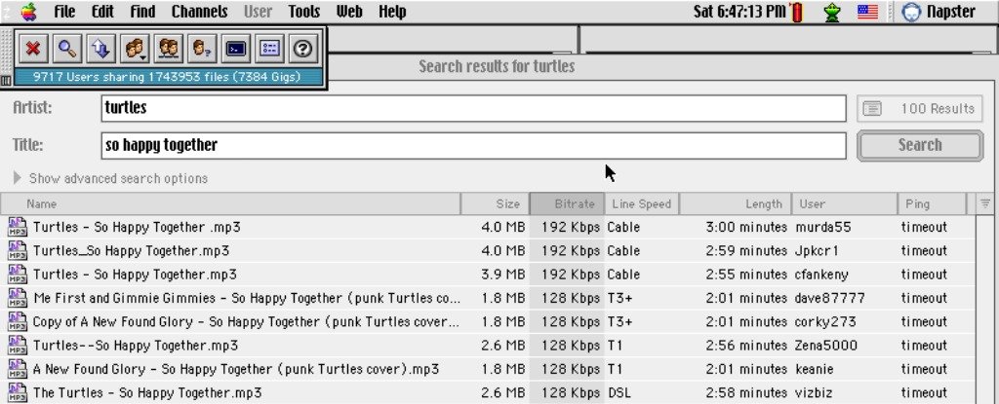
Task: Sort results by User column header
Action: (845, 204)
